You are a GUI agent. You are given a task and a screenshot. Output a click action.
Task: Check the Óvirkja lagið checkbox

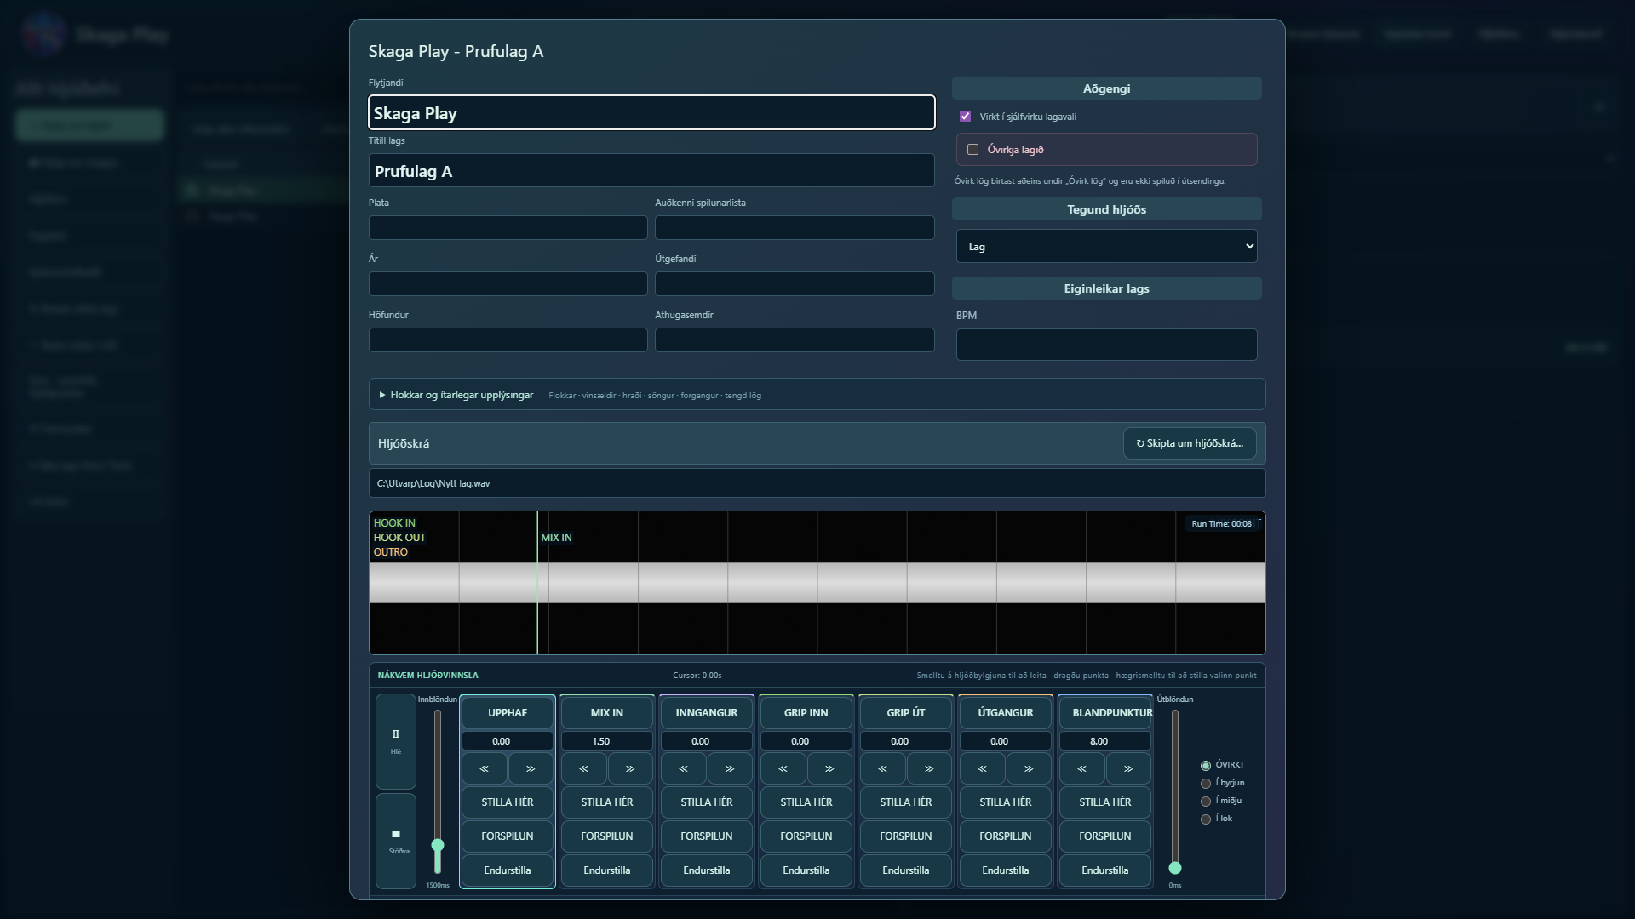[x=972, y=150]
